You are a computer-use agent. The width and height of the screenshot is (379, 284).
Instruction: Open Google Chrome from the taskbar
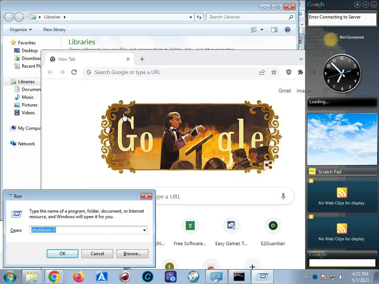tap(54, 277)
